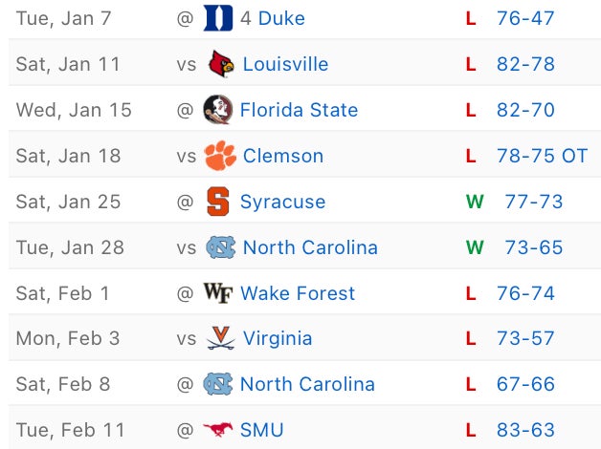Click the Virginia Cavaliers logo
Screen dimensions: 601x449
[x=221, y=338]
